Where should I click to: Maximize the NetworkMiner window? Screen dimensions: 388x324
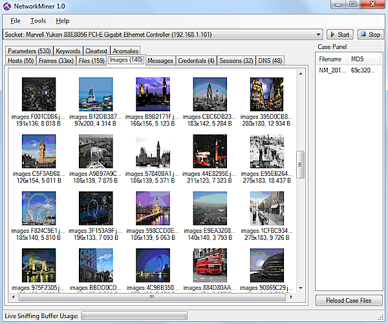click(353, 4)
